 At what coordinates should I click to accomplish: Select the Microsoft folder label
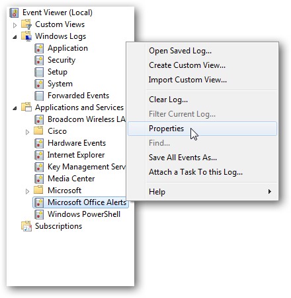coord(64,191)
